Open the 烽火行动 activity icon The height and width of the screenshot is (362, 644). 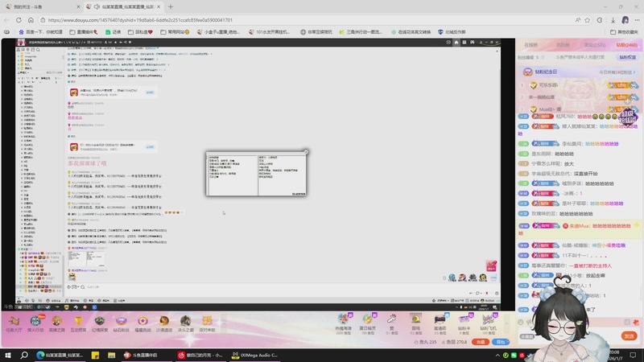point(35,323)
